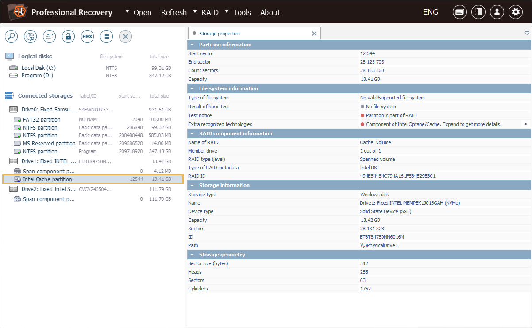Viewport: 532px width, 328px height.
Task: Select the FAT32 partition NO NAME row
Action: click(93, 119)
